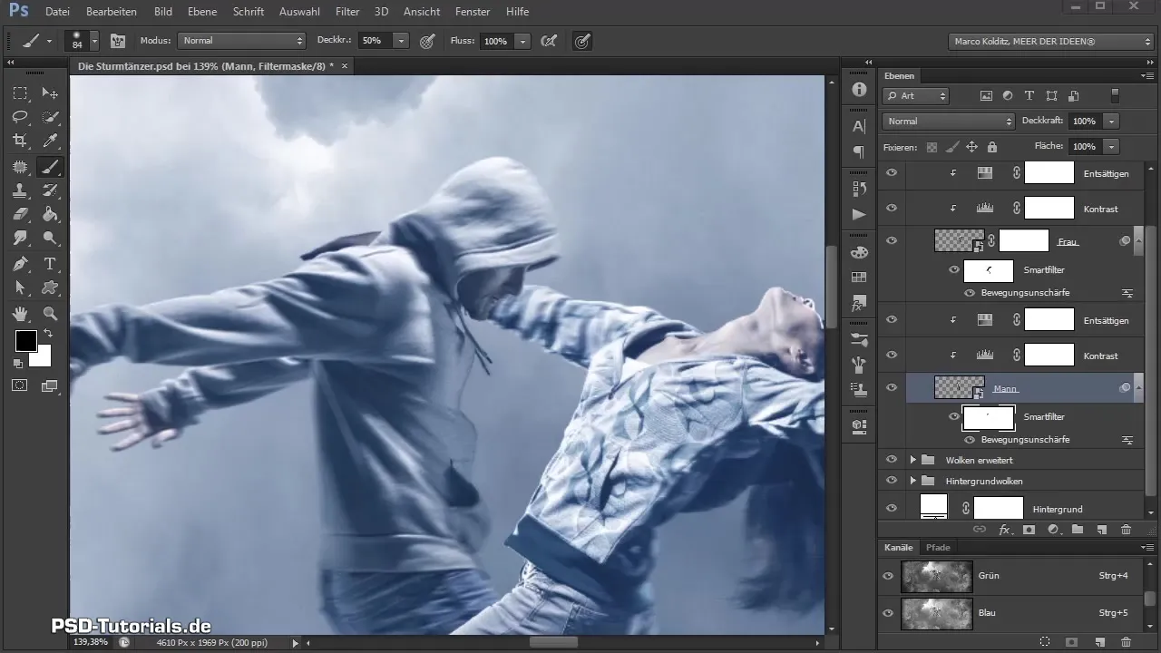This screenshot has height=653, width=1161.
Task: Select the Pen tool
Action: (x=20, y=264)
